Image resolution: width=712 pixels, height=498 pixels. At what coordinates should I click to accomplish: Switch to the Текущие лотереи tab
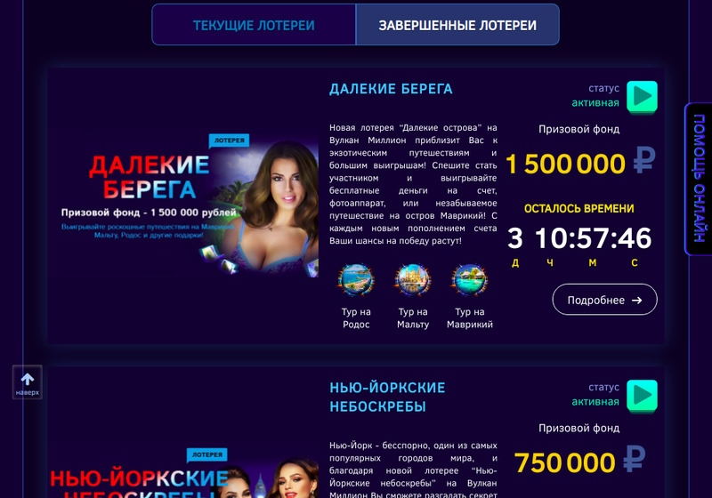click(254, 25)
